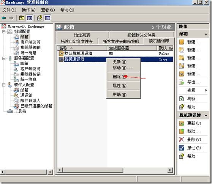Click the tree pane left scroll arrow
This screenshot has width=212, height=184.
tap(3, 172)
